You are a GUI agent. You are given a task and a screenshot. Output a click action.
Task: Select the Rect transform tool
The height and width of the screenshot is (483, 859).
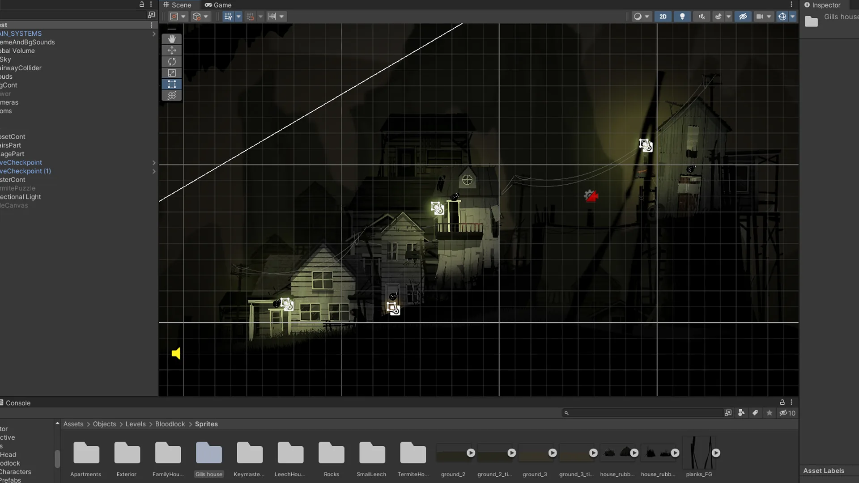click(172, 84)
